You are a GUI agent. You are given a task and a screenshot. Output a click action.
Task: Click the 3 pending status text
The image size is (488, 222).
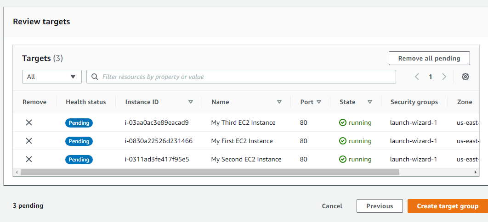(28, 205)
